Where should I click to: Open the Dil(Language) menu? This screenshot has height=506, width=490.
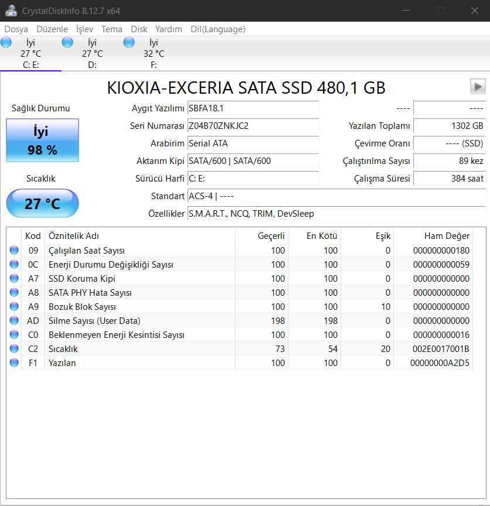(x=218, y=29)
